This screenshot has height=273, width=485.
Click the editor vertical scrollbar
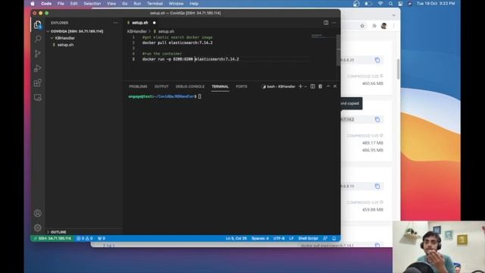pos(339,50)
